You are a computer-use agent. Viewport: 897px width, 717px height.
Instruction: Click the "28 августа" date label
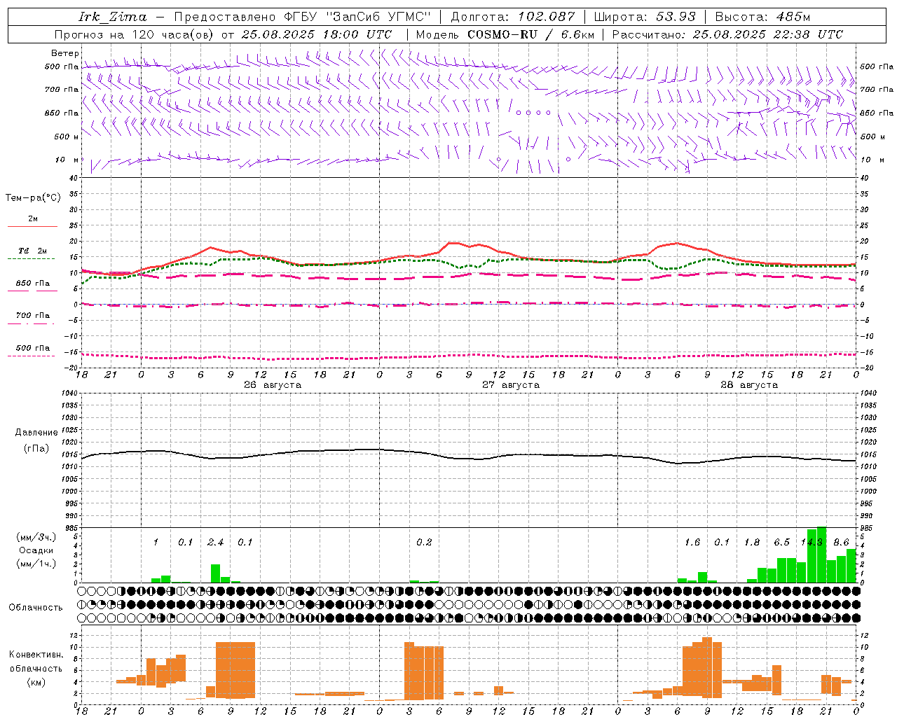click(749, 385)
